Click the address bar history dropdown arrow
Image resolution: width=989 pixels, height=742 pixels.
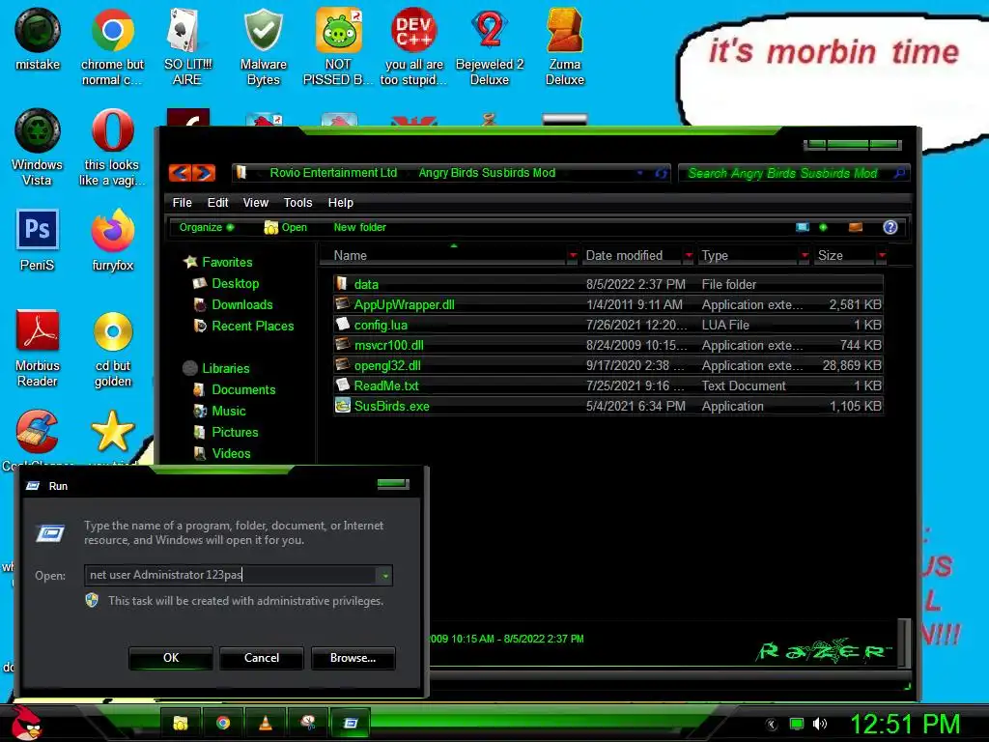tap(640, 173)
